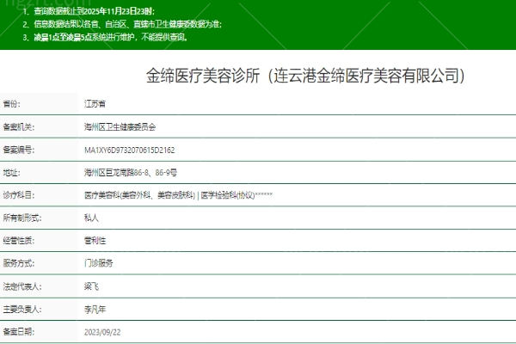Select record number MA1XY6D9732070615D2162
Screen dimensions: 516x344
129,150
